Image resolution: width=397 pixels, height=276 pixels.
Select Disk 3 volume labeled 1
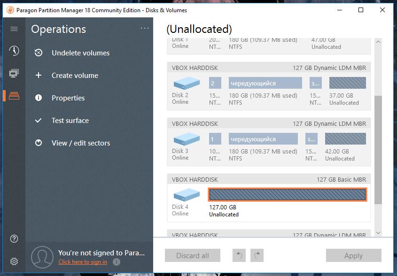(215, 139)
